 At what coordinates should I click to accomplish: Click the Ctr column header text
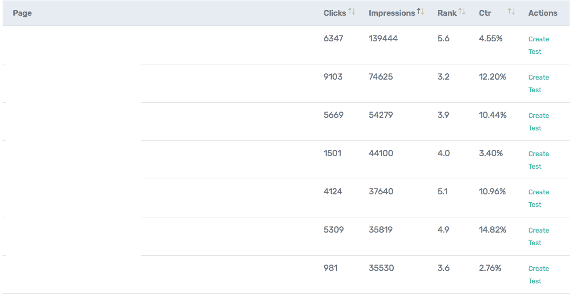[485, 13]
